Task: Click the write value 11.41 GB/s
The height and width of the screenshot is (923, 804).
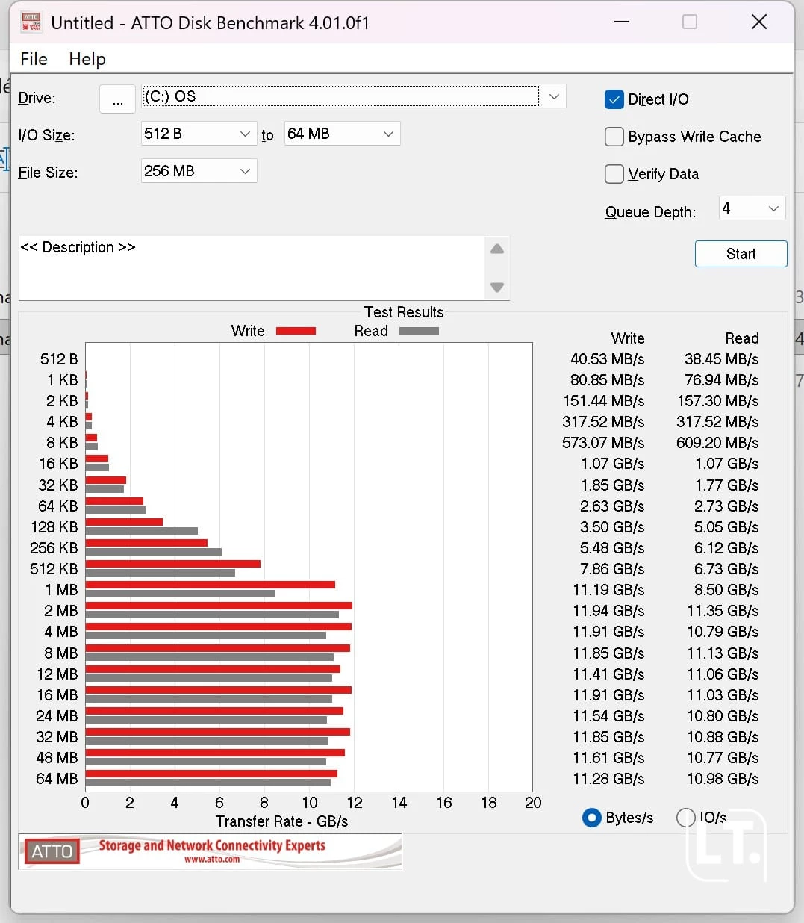Action: tap(608, 674)
